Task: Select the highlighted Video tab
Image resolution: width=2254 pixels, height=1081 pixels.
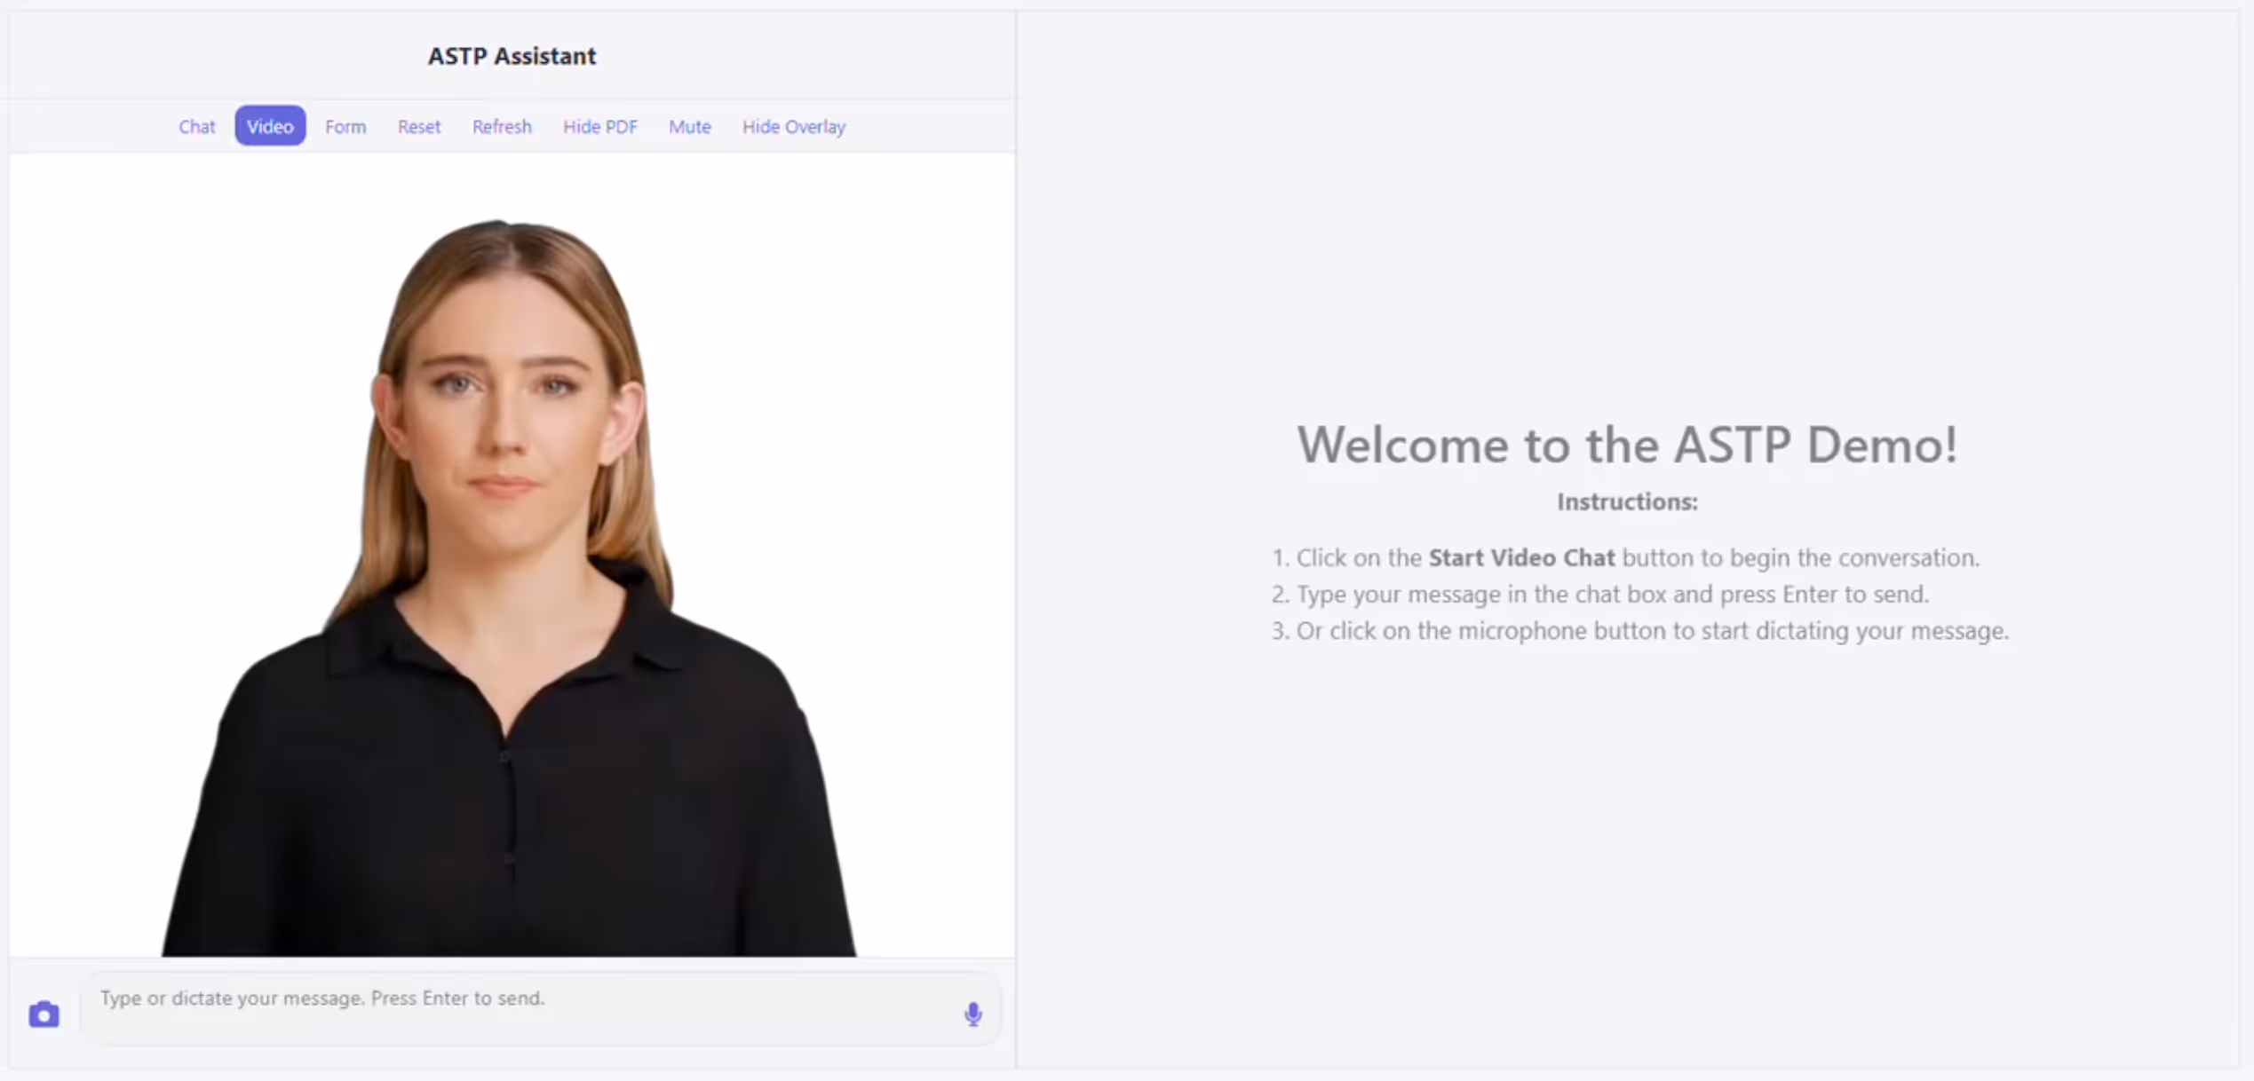Action: point(270,126)
